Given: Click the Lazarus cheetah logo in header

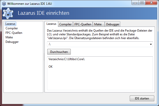Looking at the screenshot, I should point(8,13).
